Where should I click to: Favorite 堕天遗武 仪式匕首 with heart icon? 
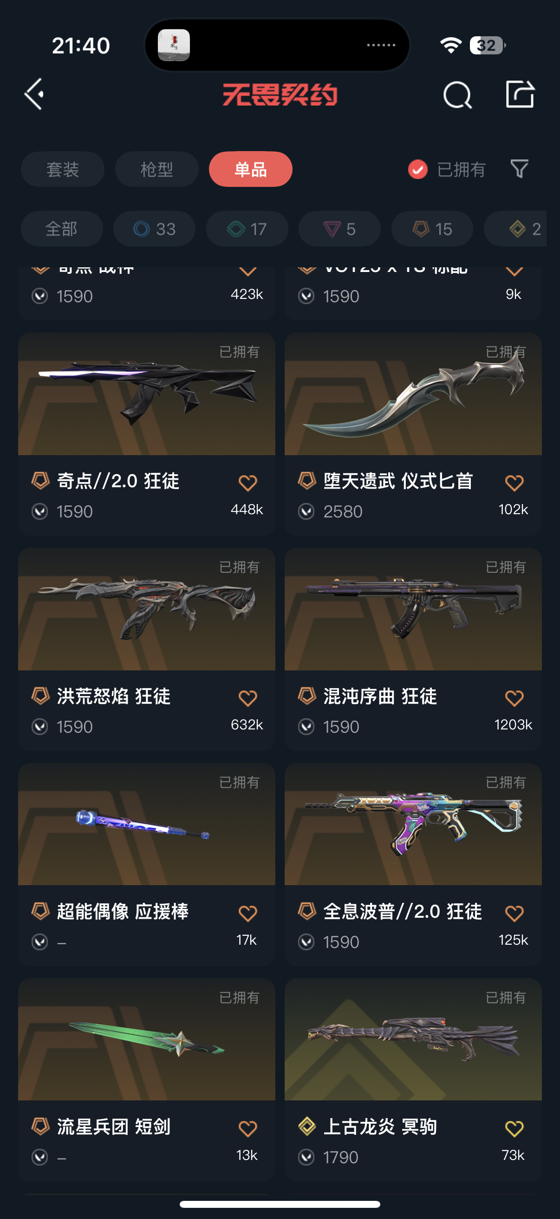point(514,483)
